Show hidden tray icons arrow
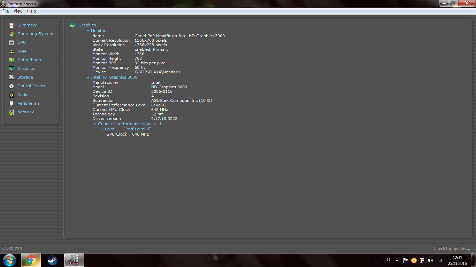476x267 pixels. 397,260
